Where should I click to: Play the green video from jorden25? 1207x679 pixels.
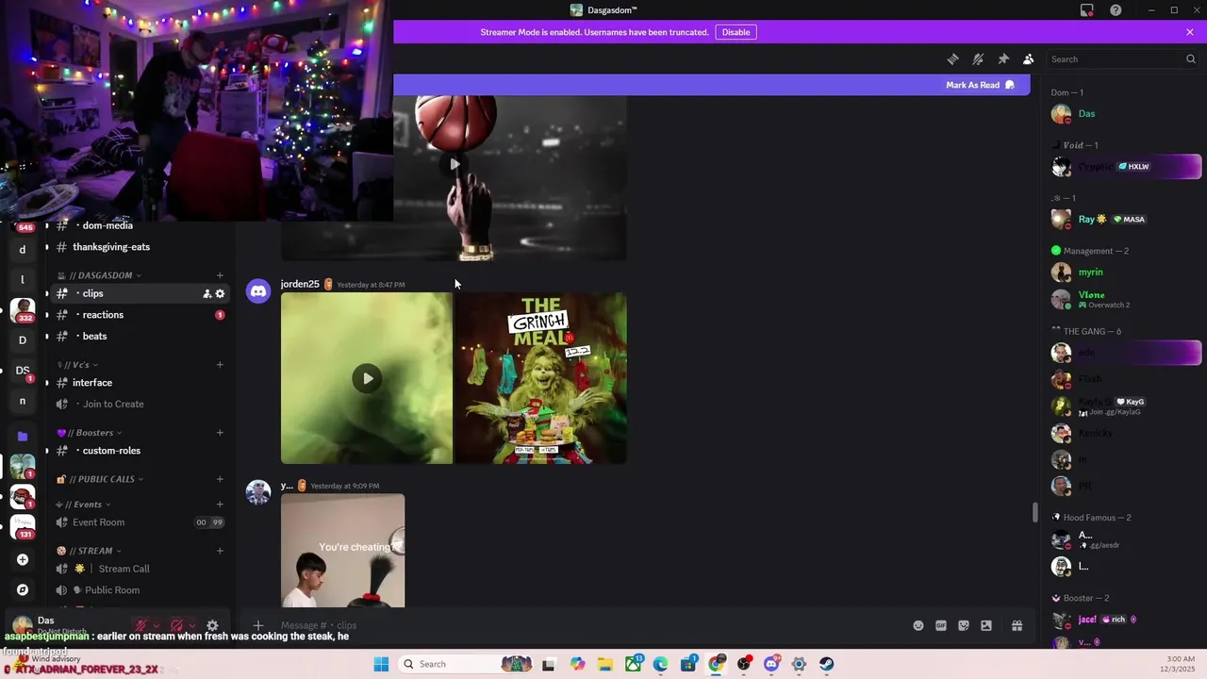coord(367,378)
